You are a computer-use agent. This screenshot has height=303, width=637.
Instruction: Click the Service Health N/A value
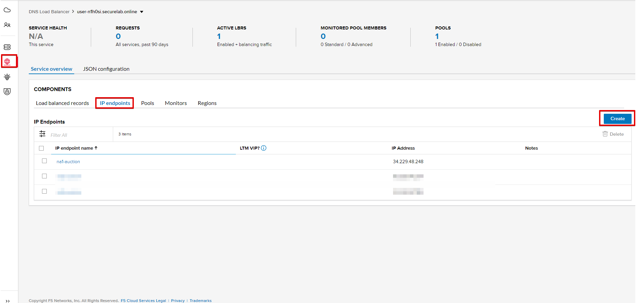36,36
